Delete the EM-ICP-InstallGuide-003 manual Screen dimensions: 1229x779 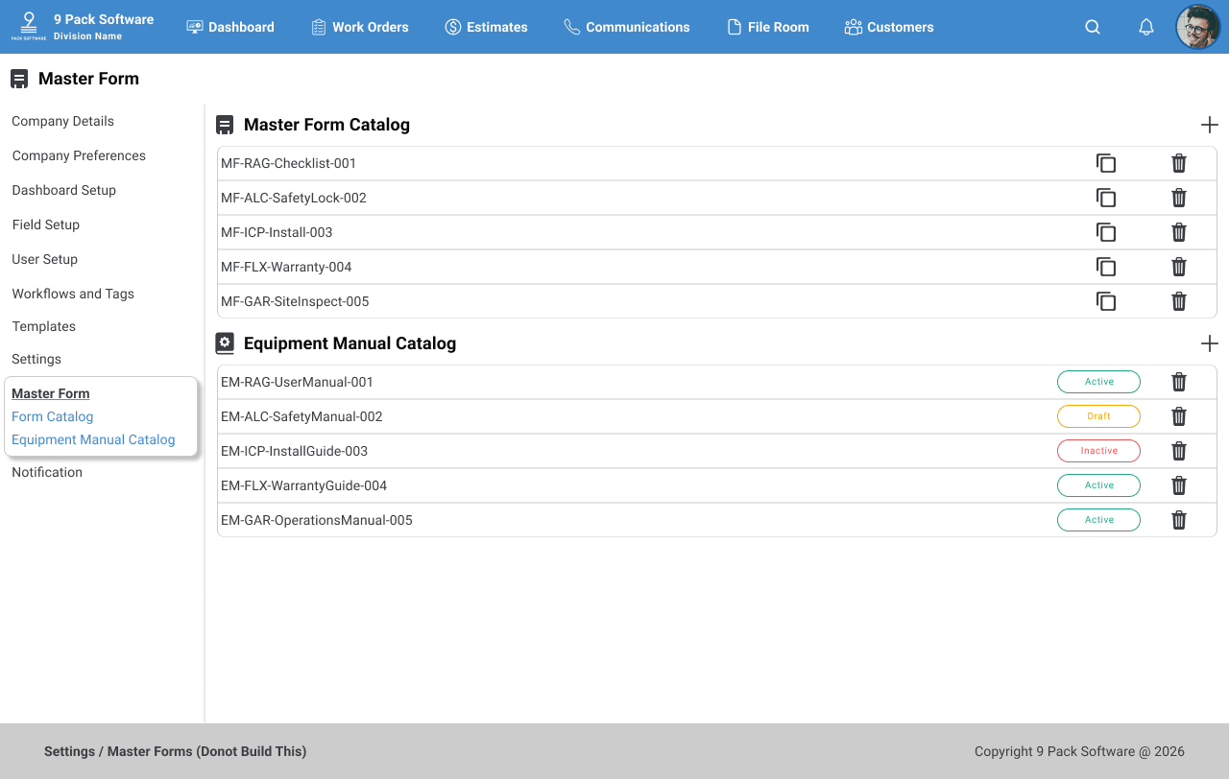pyautogui.click(x=1179, y=451)
